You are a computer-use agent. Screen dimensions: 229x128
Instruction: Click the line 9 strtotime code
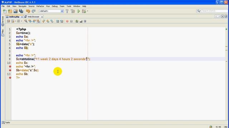[53, 59]
